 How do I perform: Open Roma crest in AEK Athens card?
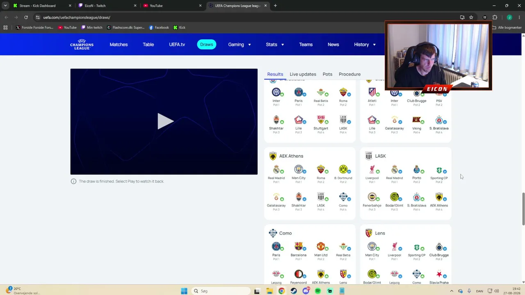(x=321, y=169)
